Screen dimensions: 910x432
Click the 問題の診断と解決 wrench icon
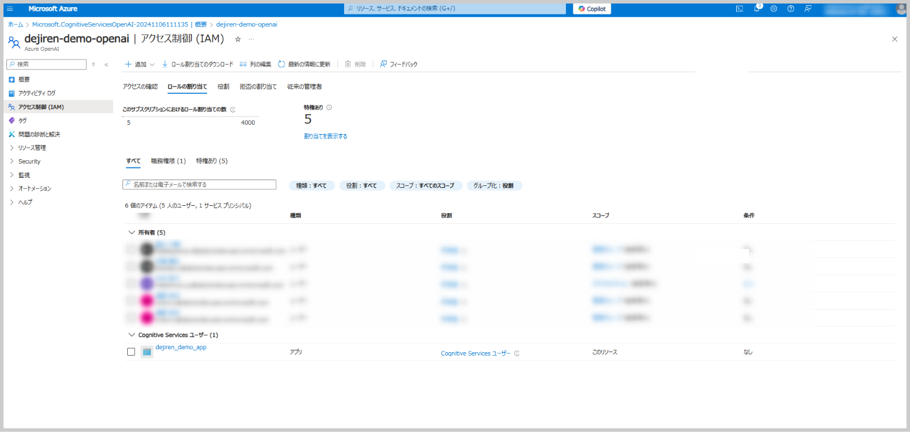[12, 134]
